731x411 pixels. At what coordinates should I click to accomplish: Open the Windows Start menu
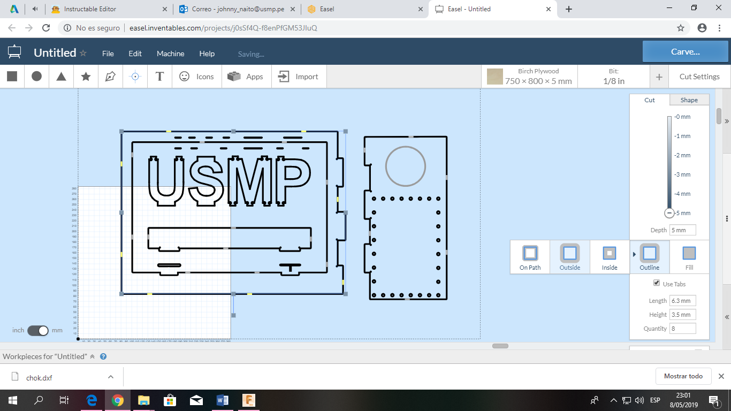tap(12, 400)
